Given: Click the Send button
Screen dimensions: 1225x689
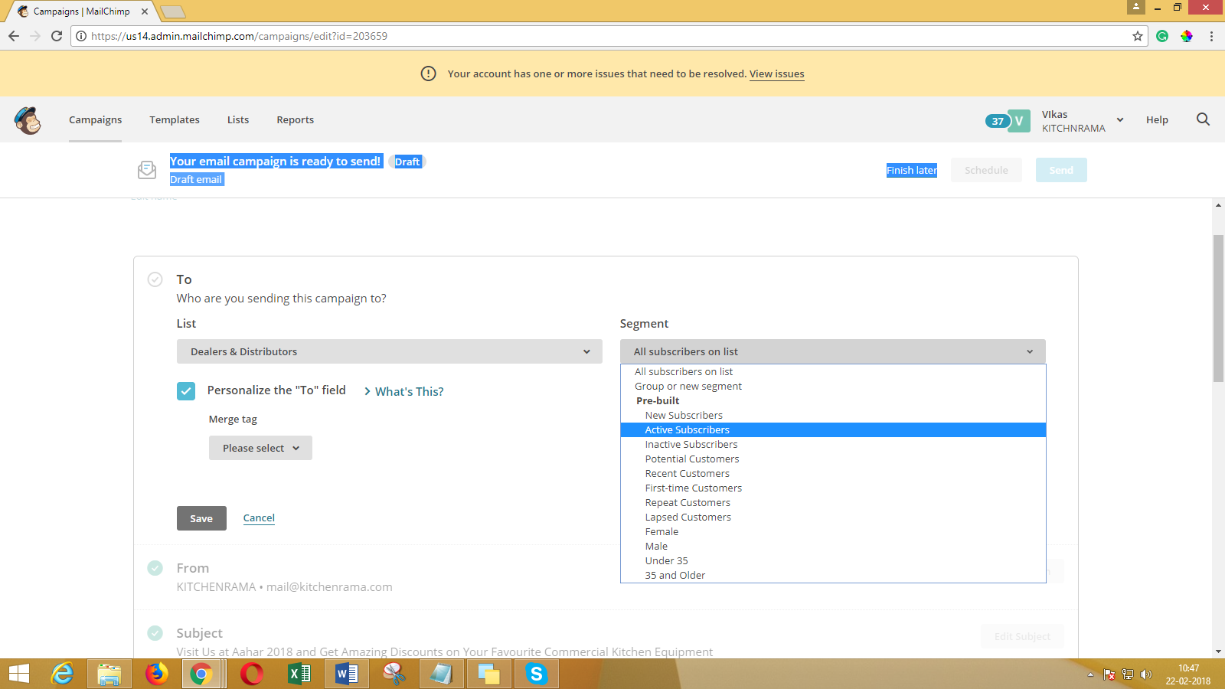Looking at the screenshot, I should click(x=1061, y=170).
